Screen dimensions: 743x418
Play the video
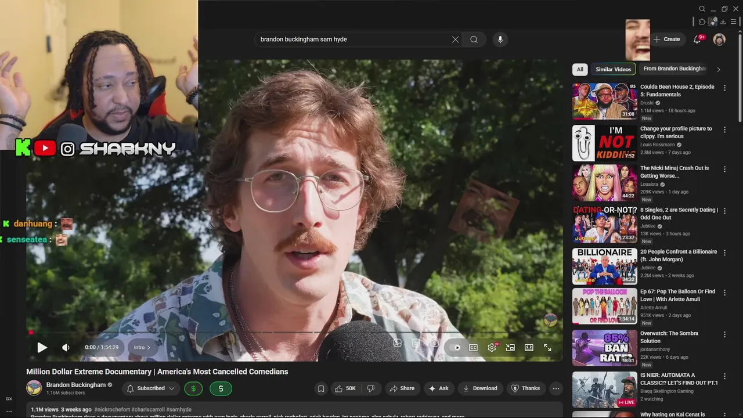click(42, 347)
